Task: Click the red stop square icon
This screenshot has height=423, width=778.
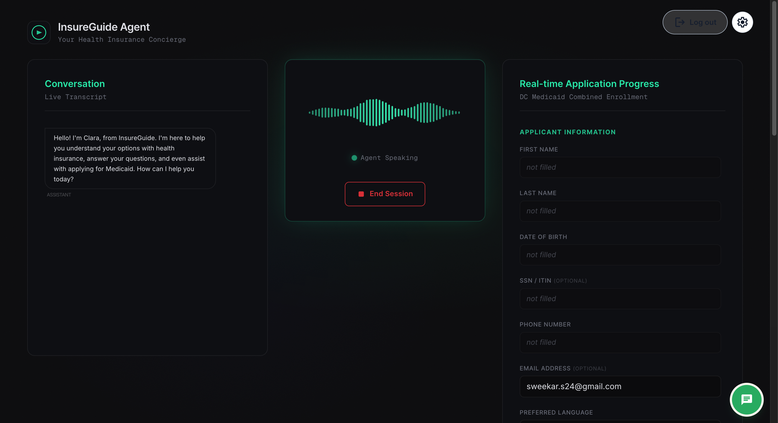Action: [x=361, y=194]
